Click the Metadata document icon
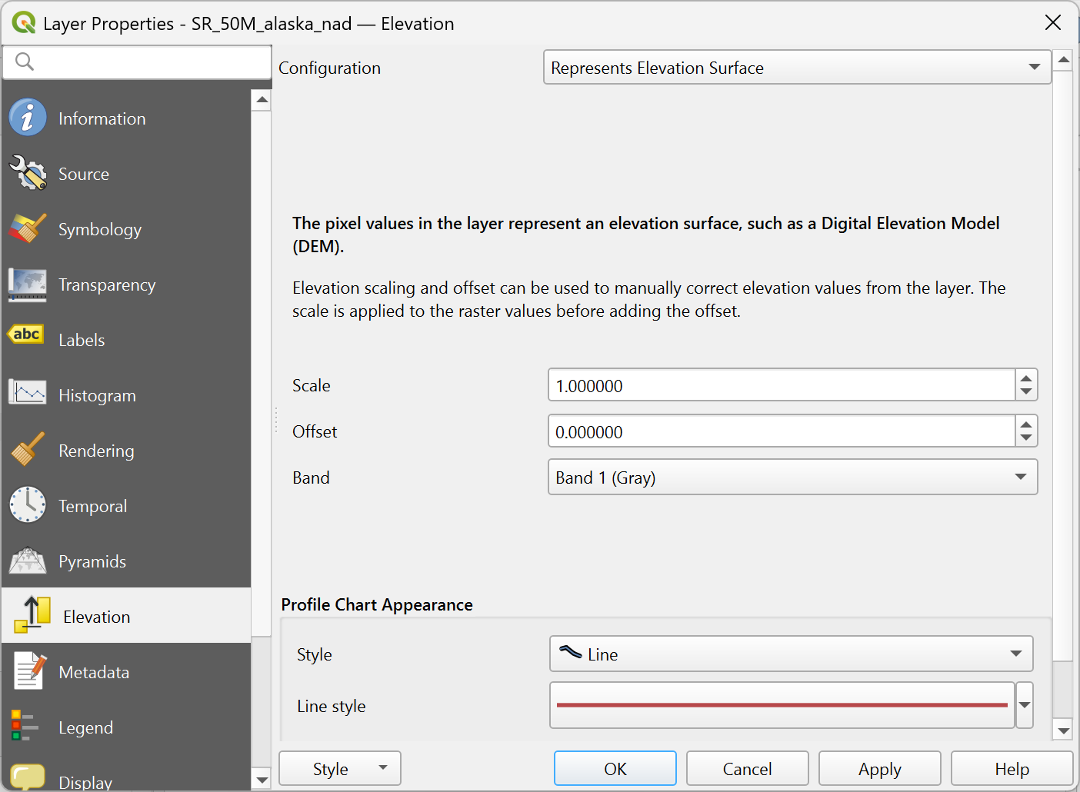1080x792 pixels. [29, 671]
